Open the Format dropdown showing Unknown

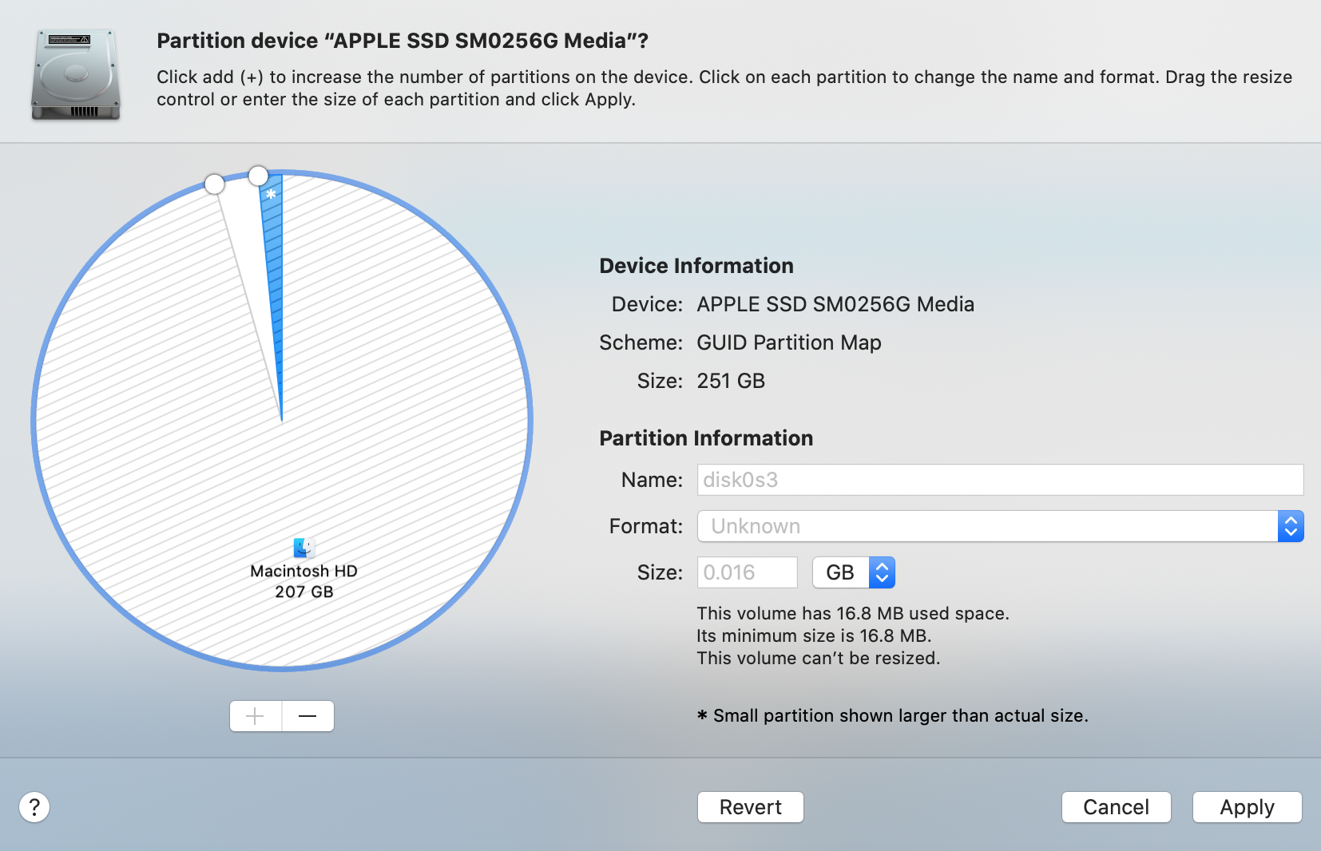pyautogui.click(x=1000, y=526)
